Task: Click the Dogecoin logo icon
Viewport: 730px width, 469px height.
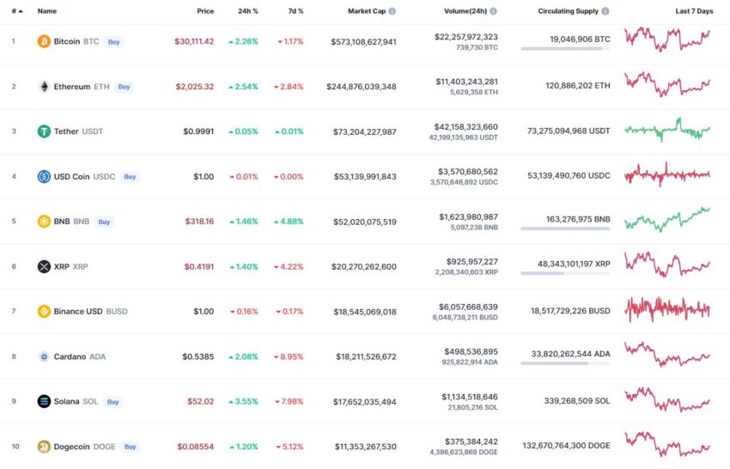Action: pyautogui.click(x=44, y=447)
